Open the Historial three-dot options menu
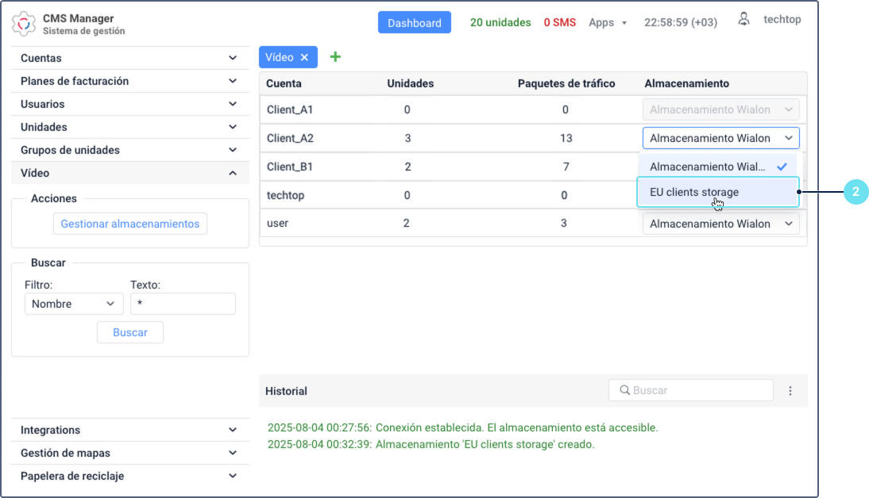Viewport: 869px width, 498px height. point(790,391)
